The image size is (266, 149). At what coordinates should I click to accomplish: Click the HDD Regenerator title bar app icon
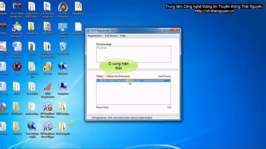click(x=88, y=31)
